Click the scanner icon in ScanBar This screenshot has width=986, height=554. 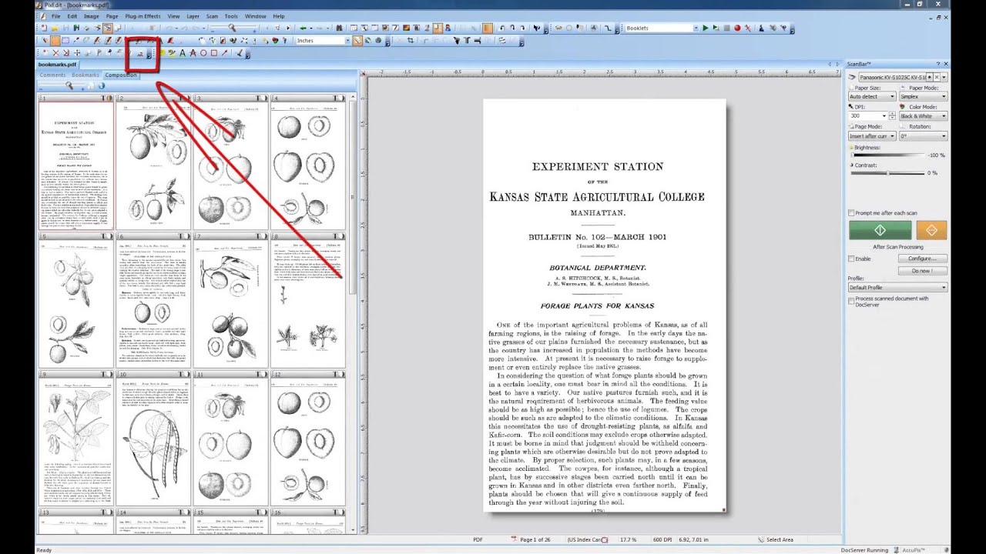[x=852, y=76]
